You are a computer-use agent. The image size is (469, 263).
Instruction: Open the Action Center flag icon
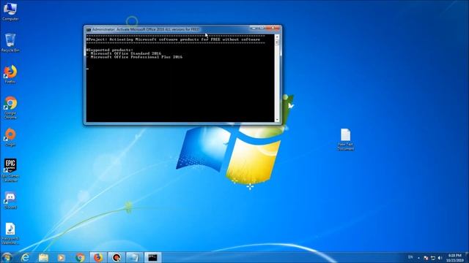tap(426, 258)
